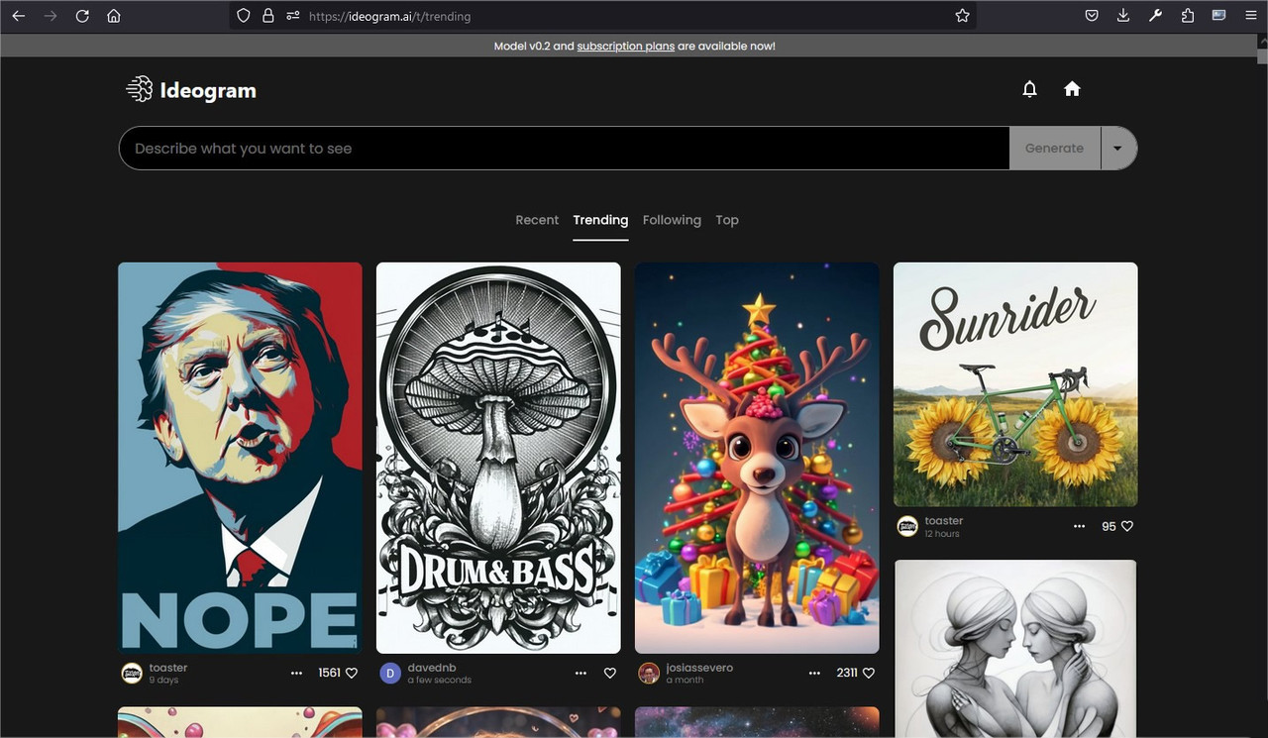This screenshot has width=1268, height=738.
Task: Click the 'a few seconds' timestamp
Action: [x=440, y=681]
